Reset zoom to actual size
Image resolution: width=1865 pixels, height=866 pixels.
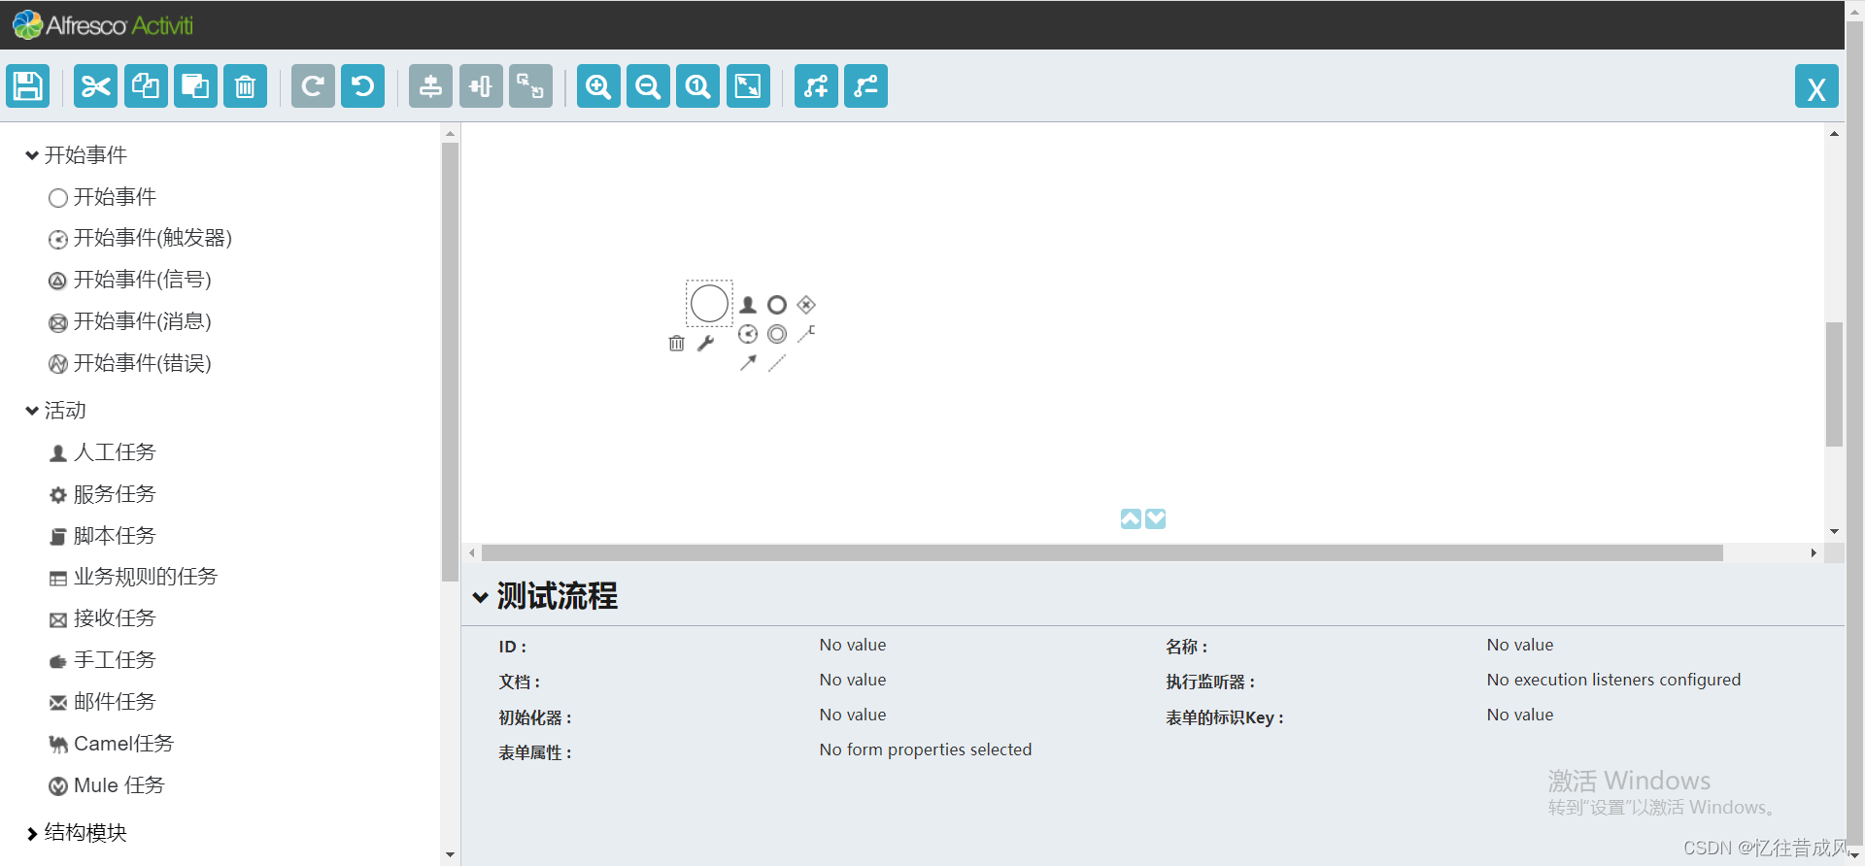click(697, 86)
